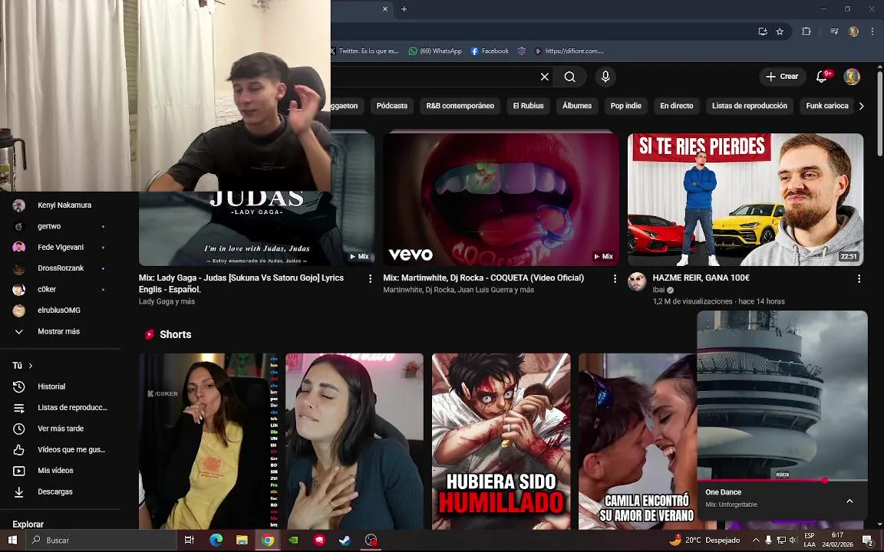The image size is (884, 552).
Task: Open more options for the COQUETA mix
Action: 615,278
